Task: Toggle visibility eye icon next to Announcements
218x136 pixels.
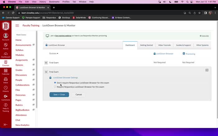Action: coord(34,45)
